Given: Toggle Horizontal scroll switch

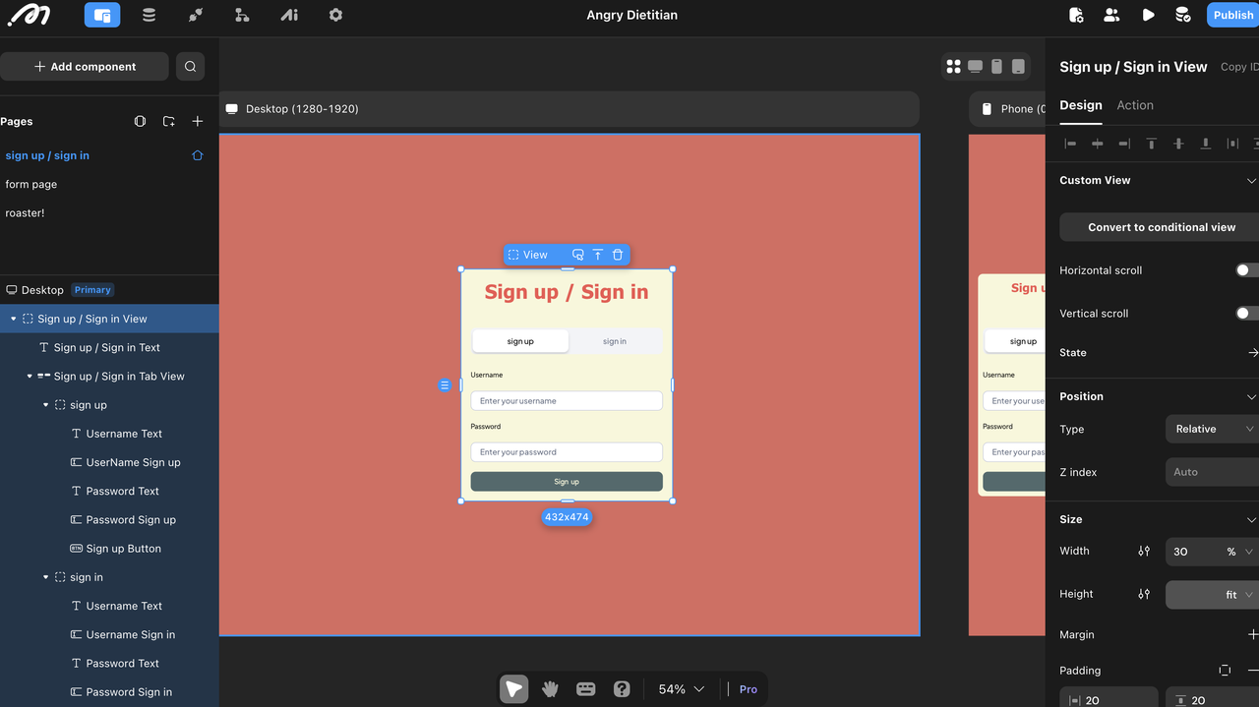Looking at the screenshot, I should [1247, 270].
